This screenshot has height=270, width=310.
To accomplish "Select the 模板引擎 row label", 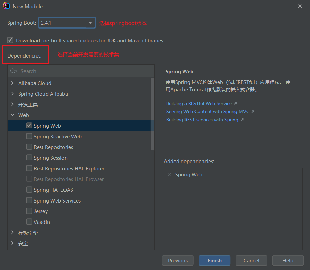I will (x=28, y=233).
